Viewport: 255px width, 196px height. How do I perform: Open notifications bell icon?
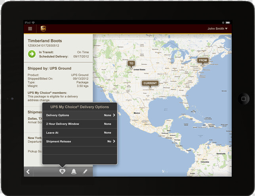pyautogui.click(x=74, y=171)
